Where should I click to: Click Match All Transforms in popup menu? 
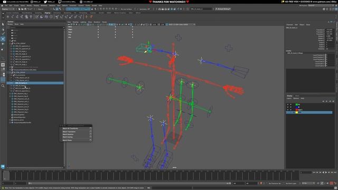[70, 128]
